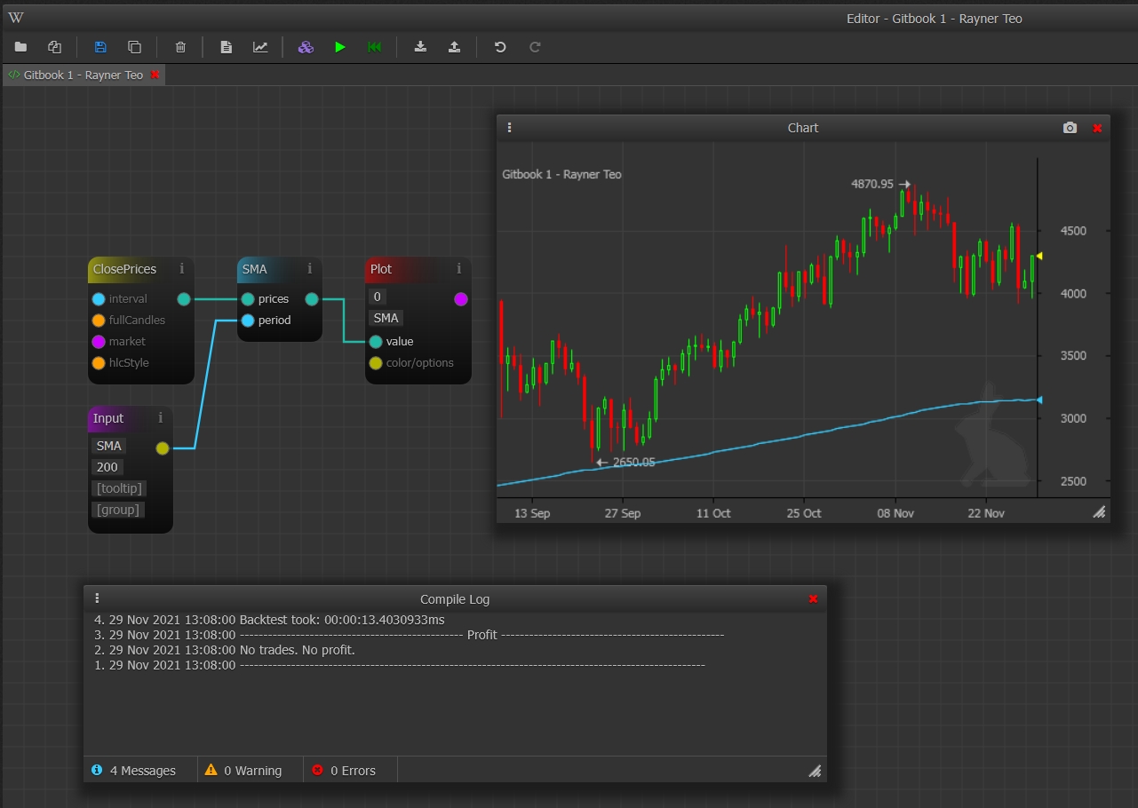
Task: Click the Plot node purple output port
Action: pos(460,299)
